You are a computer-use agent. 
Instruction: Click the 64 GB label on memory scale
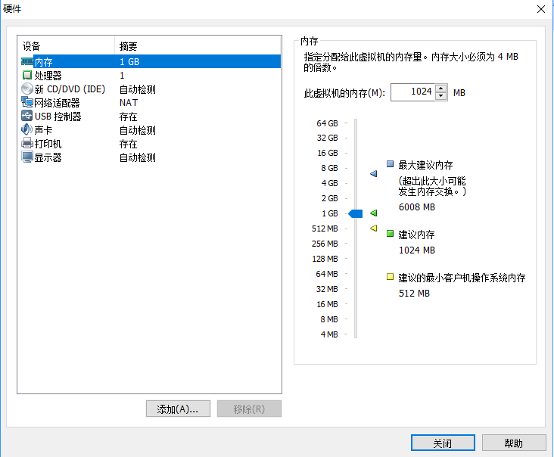[x=327, y=123]
